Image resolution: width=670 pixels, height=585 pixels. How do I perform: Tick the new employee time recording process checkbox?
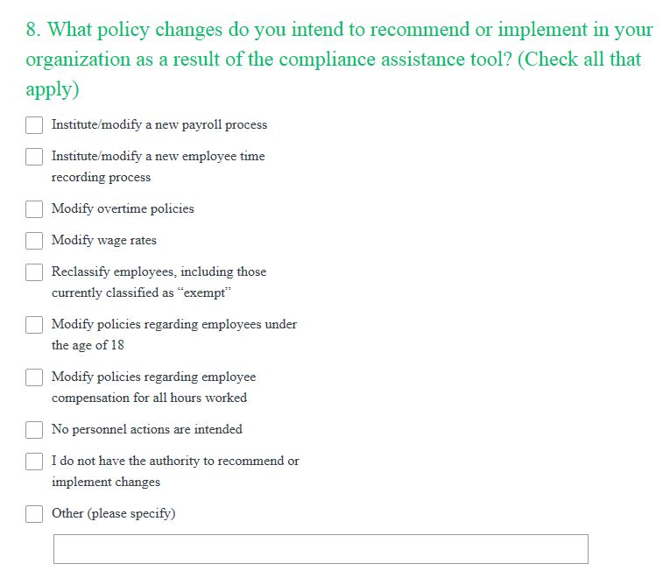coord(34,157)
